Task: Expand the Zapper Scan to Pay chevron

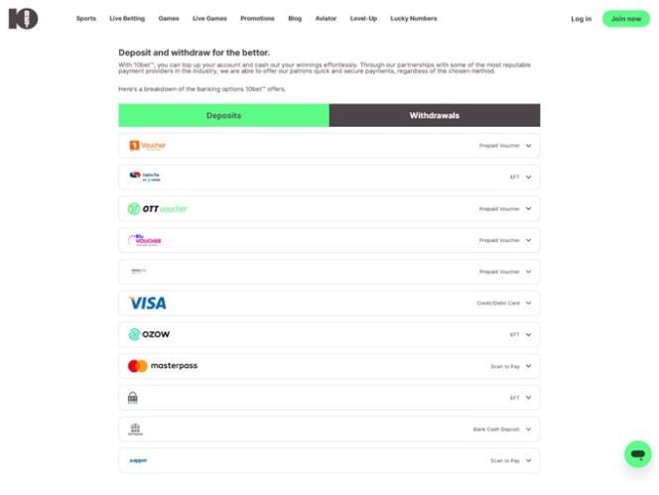Action: point(529,460)
